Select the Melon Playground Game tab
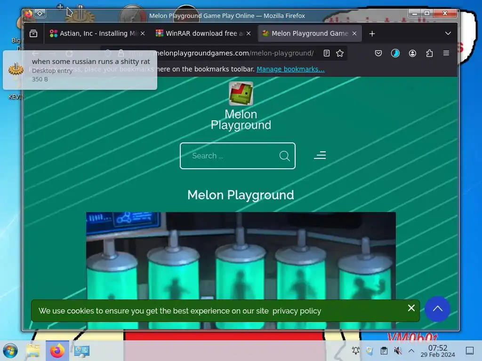 pyautogui.click(x=310, y=33)
